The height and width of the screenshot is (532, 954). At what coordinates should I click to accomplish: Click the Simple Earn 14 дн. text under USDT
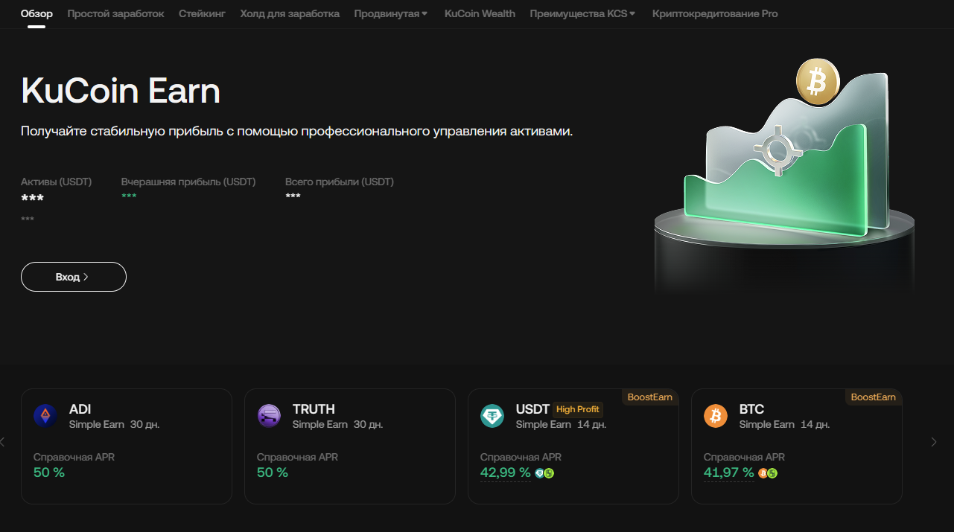click(x=562, y=425)
